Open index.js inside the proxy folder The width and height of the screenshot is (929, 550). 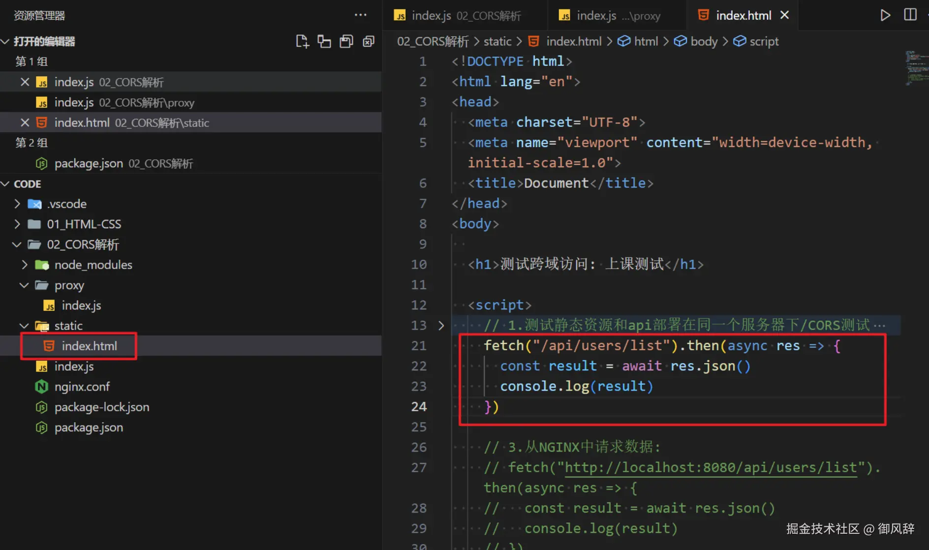(x=191, y=306)
